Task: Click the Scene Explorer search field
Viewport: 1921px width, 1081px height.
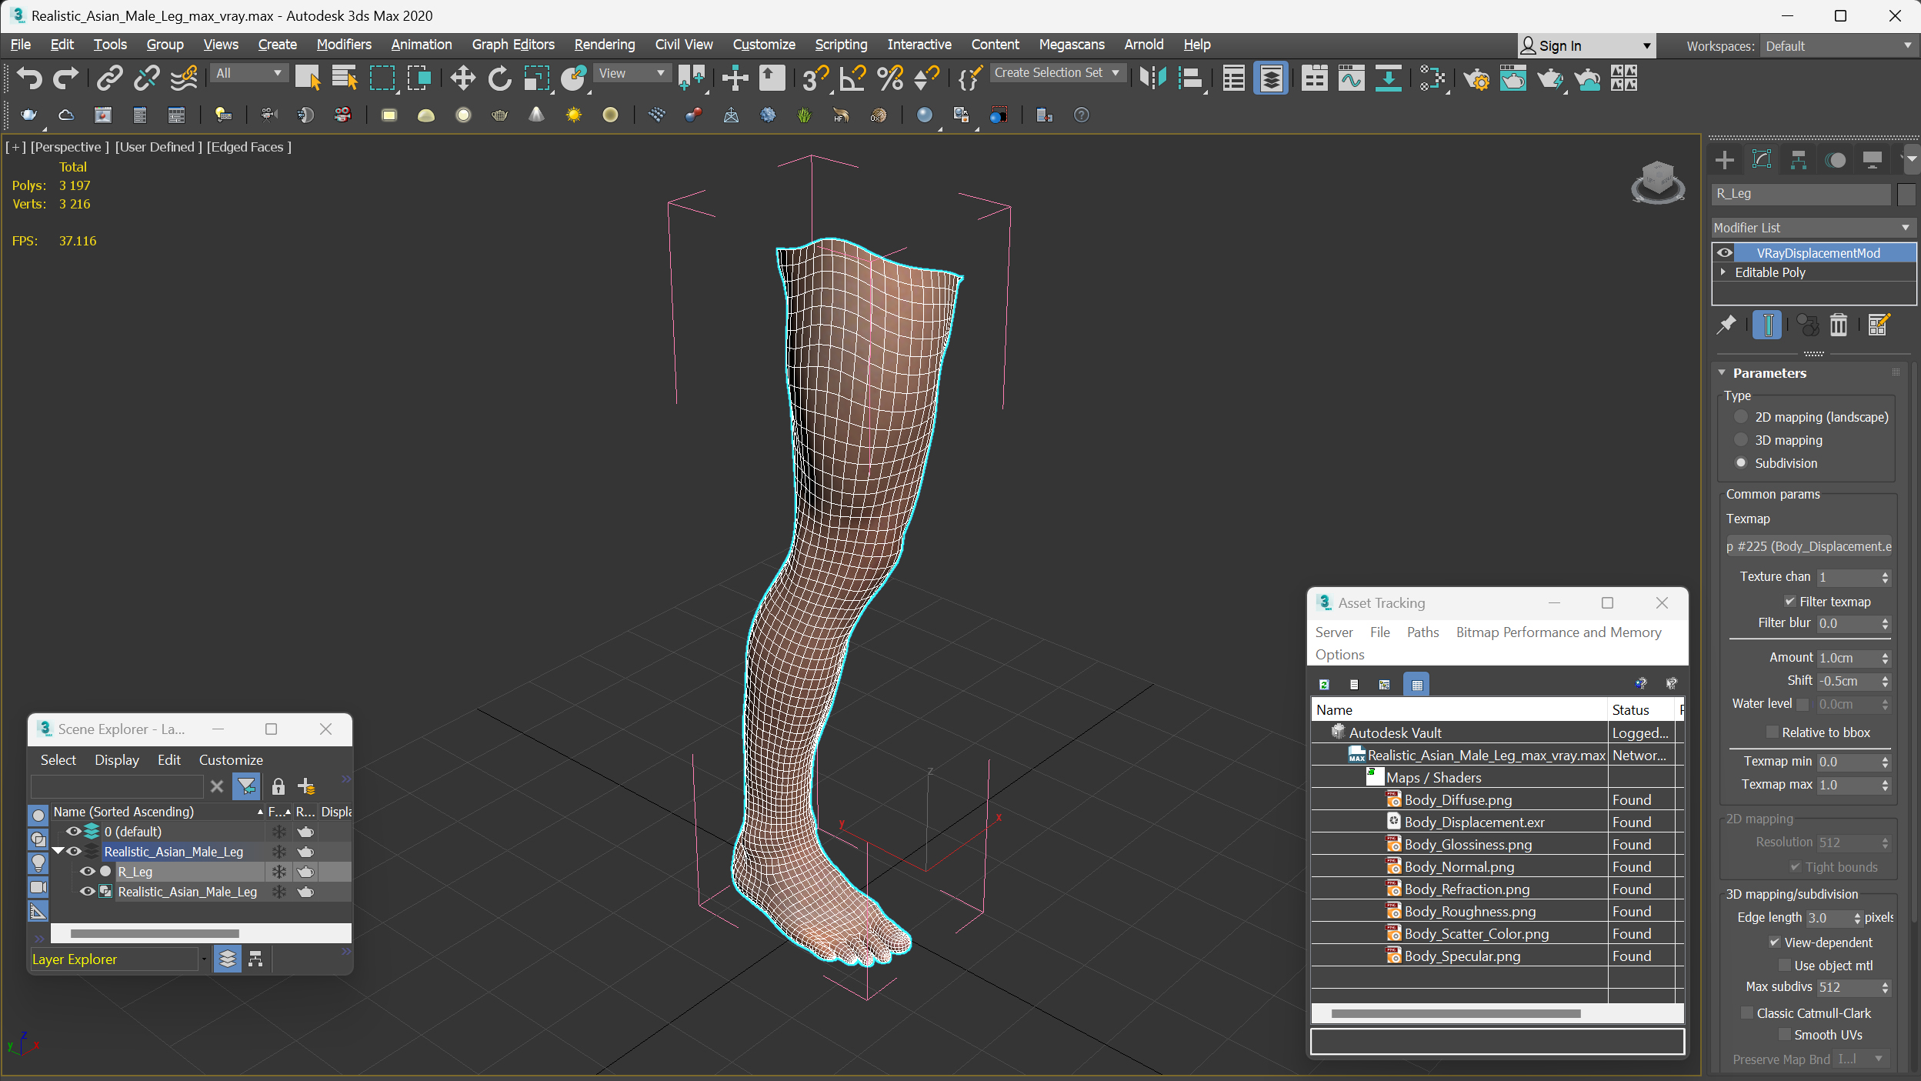Action: (117, 786)
